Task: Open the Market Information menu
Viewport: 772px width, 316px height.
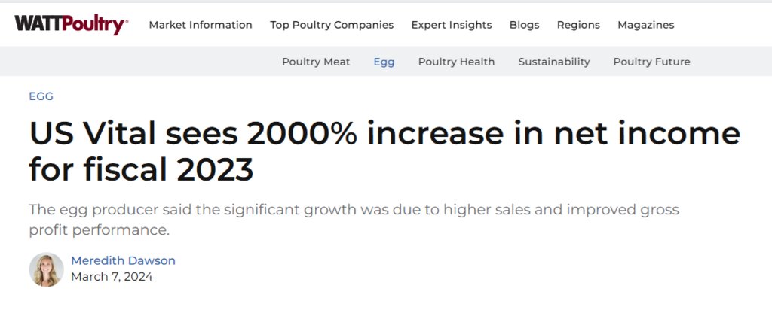Action: coord(201,25)
